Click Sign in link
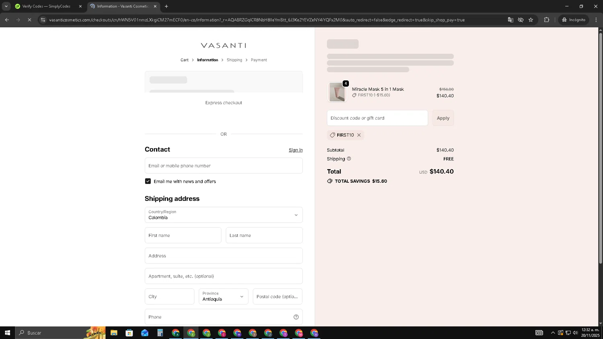The width and height of the screenshot is (603, 339). 295,150
